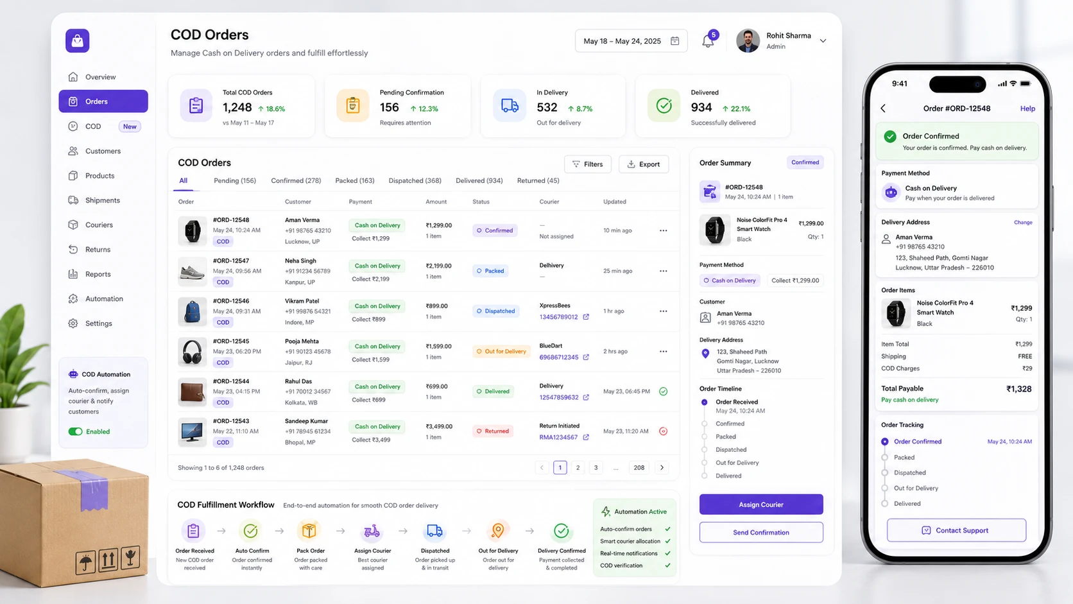
Task: Open more options for order #ORD-12548
Action: 663,230
